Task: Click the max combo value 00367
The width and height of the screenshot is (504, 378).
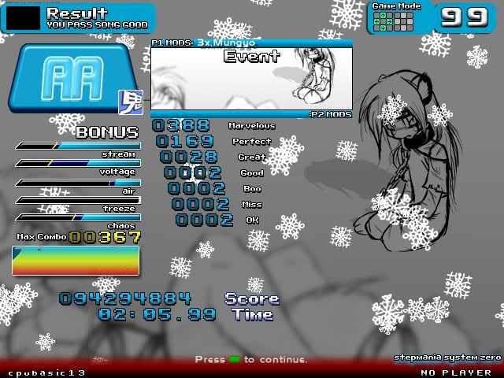Action: pyautogui.click(x=105, y=238)
